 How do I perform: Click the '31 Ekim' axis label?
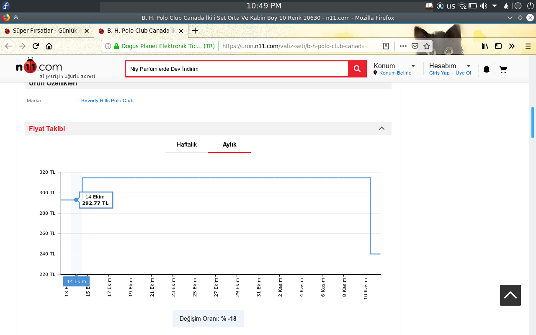click(x=259, y=287)
